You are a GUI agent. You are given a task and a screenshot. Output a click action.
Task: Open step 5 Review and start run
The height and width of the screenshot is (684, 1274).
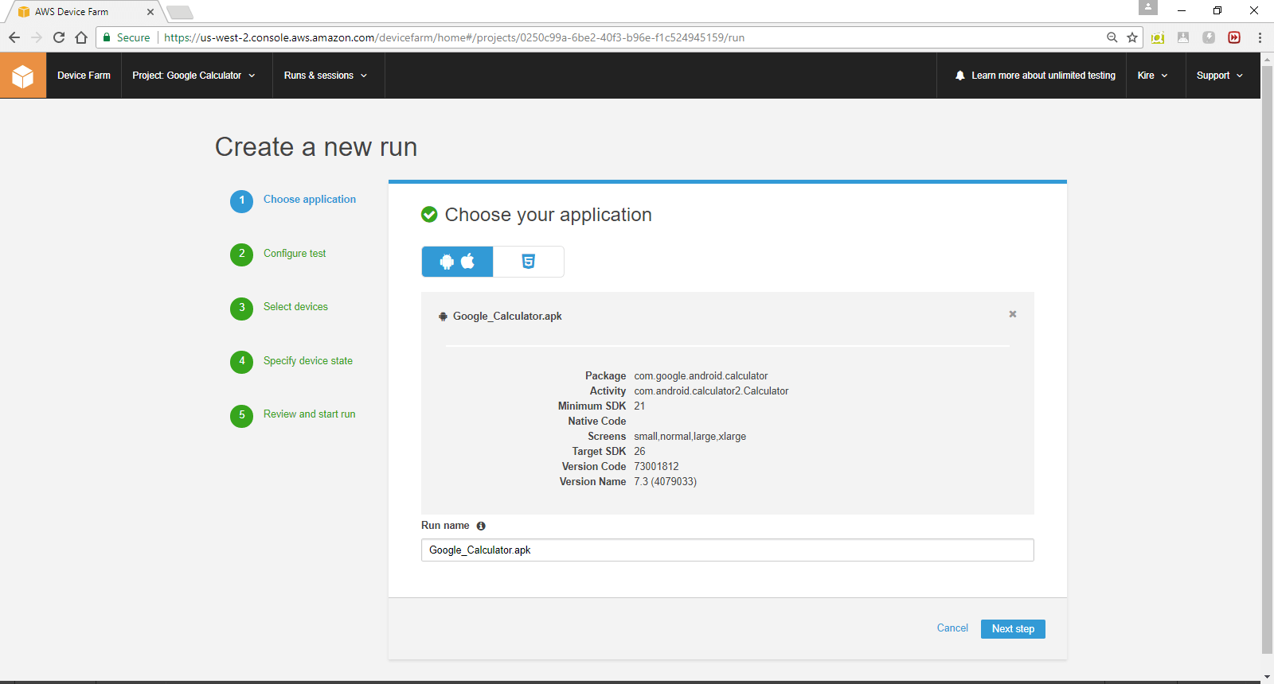tap(310, 414)
